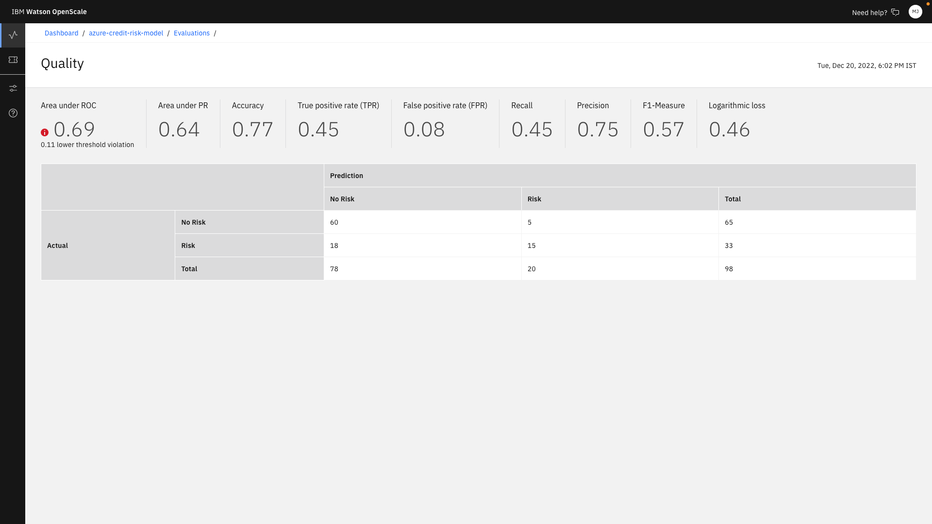Open the MJ user avatar menu
The image size is (932, 524).
(x=915, y=12)
